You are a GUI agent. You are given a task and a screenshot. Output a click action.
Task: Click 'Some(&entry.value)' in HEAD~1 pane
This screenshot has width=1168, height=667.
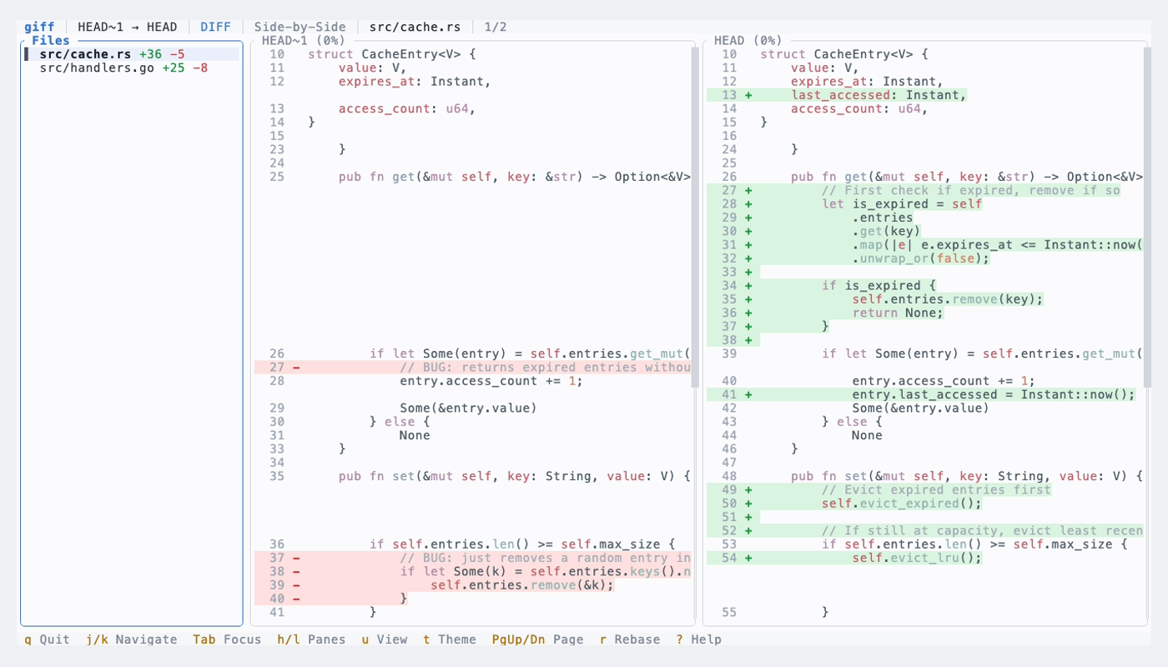(x=469, y=408)
